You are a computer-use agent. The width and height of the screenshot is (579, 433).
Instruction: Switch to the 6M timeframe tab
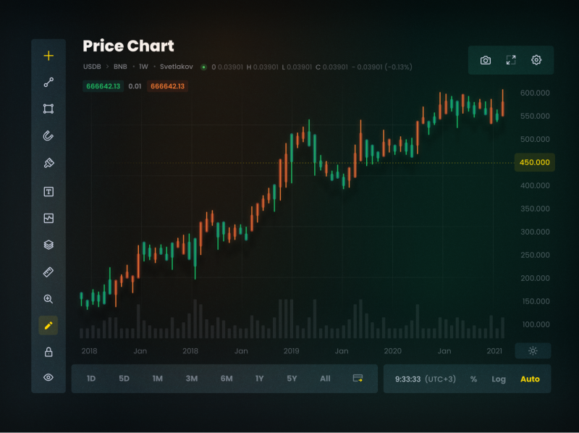(225, 378)
